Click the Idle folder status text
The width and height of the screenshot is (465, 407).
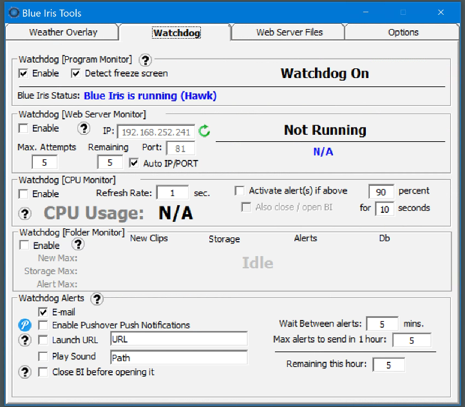point(258,263)
